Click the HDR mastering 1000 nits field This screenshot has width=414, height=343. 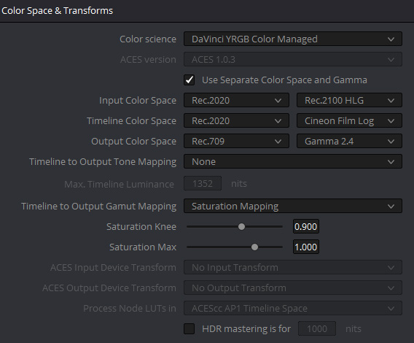pos(317,328)
